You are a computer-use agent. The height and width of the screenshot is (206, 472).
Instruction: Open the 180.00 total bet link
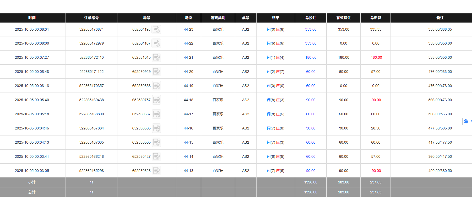[311, 57]
